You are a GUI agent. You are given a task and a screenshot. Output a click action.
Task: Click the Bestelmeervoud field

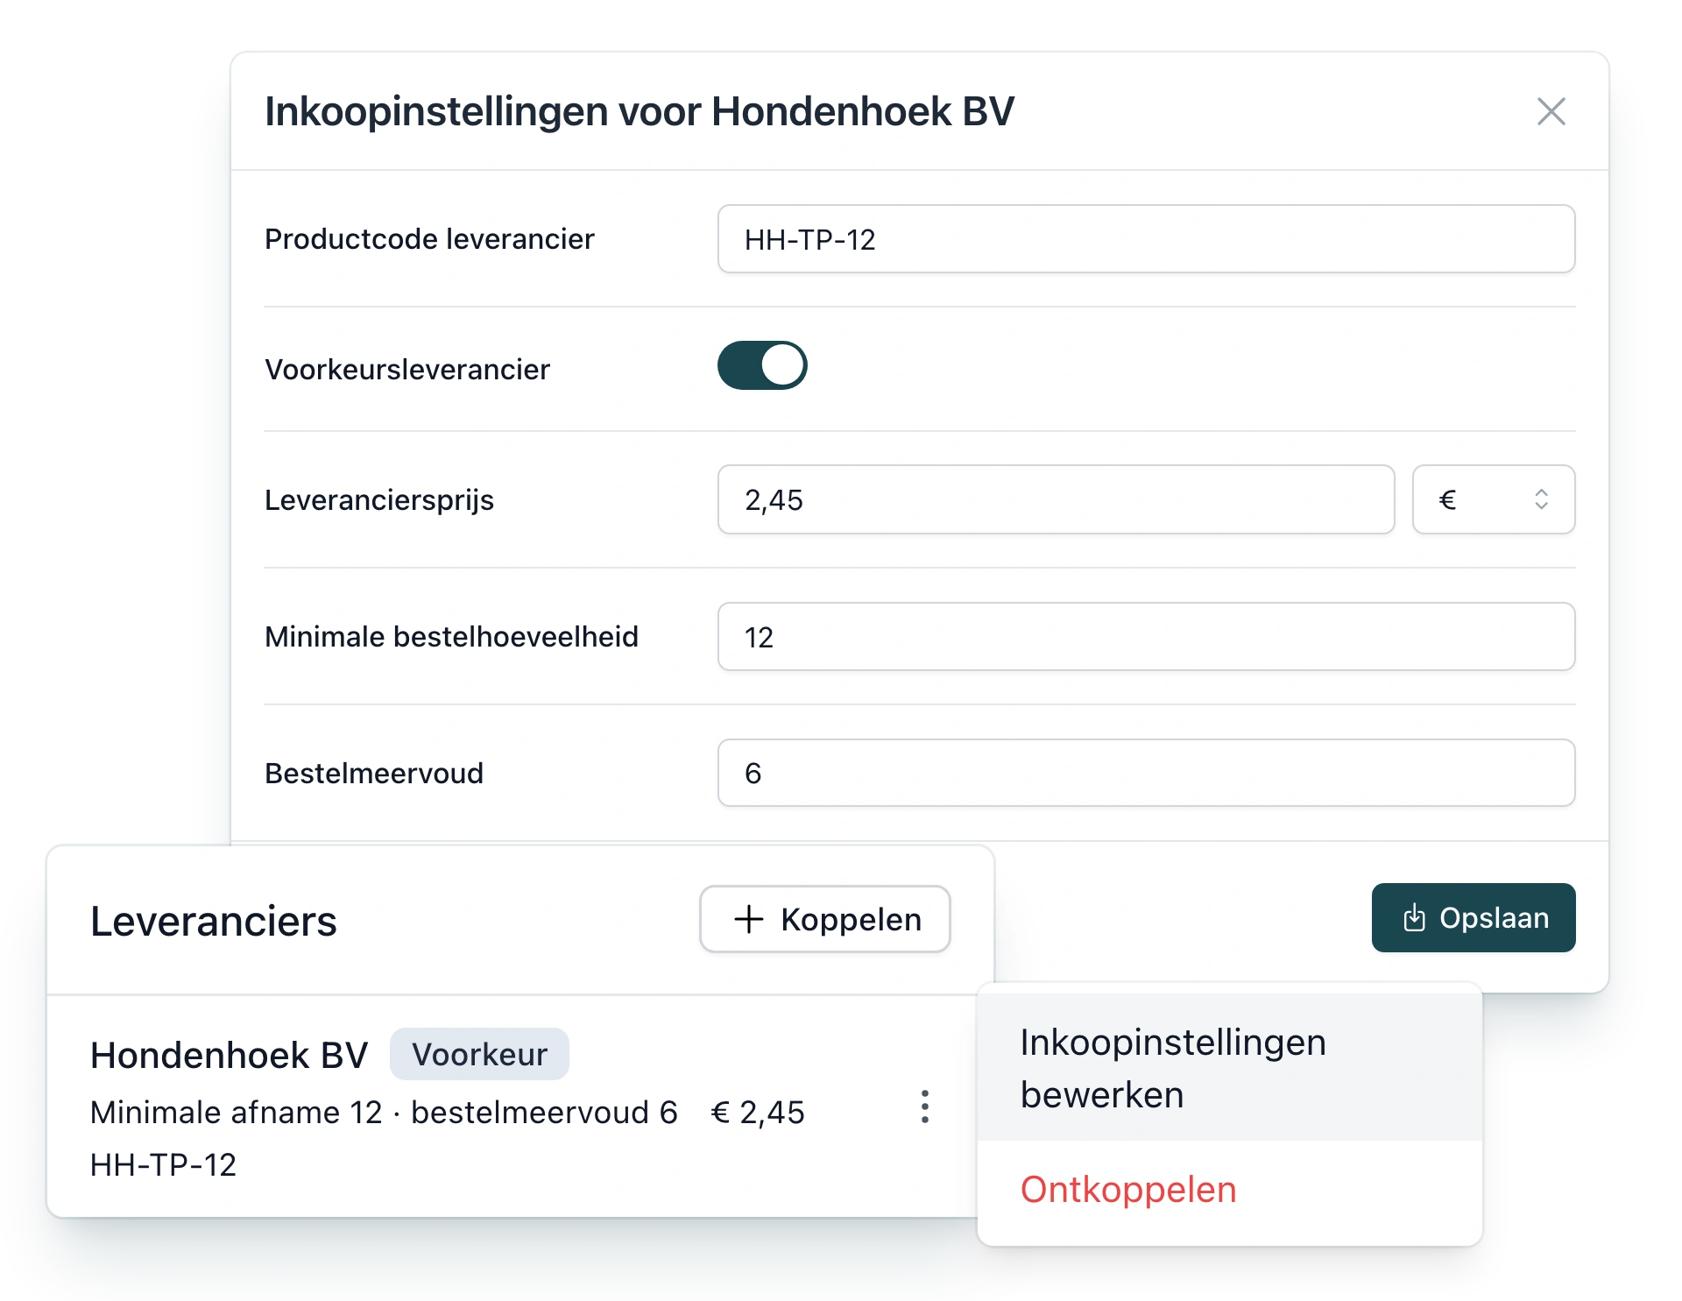(1146, 773)
